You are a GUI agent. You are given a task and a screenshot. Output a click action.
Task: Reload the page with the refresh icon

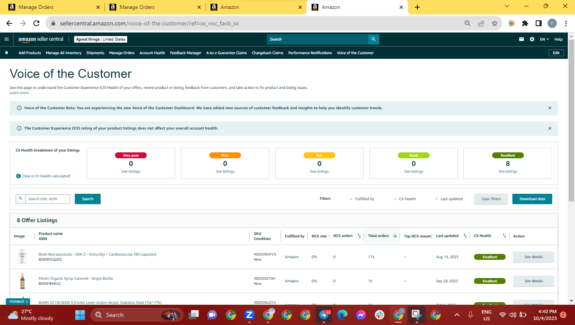pyautogui.click(x=36, y=24)
